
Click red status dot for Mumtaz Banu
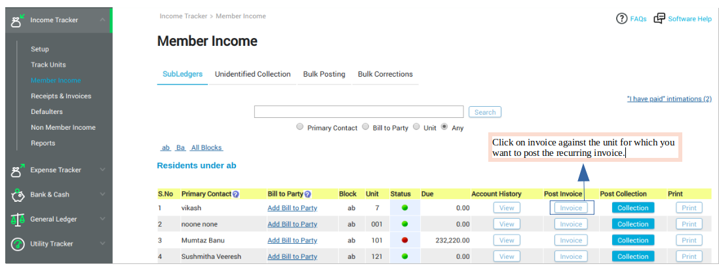tap(405, 240)
